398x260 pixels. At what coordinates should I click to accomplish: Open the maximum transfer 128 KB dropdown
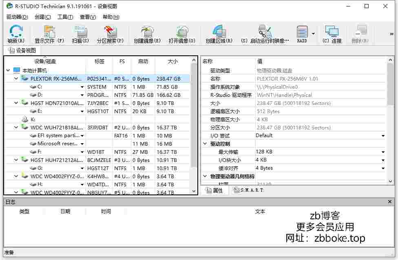coord(383,152)
